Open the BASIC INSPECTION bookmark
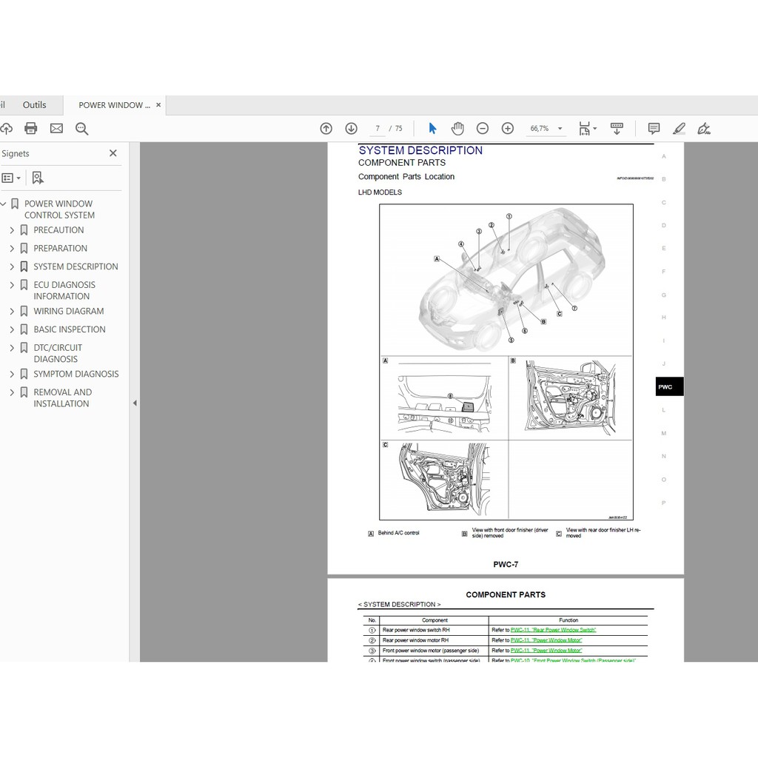Screen dimensions: 758x758 69,329
